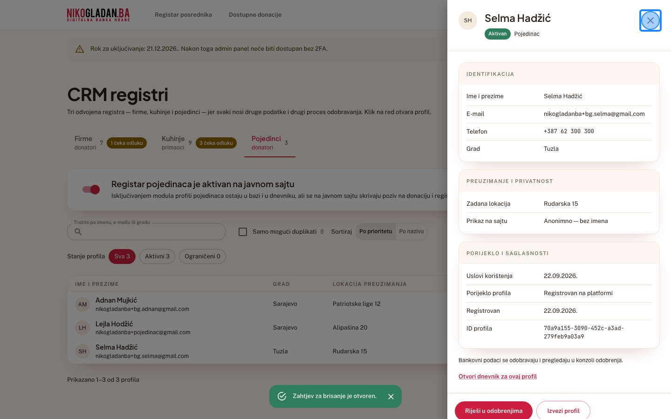Image resolution: width=671 pixels, height=419 pixels.
Task: Click 'Pojedinac' label under profile name
Action: [527, 34]
